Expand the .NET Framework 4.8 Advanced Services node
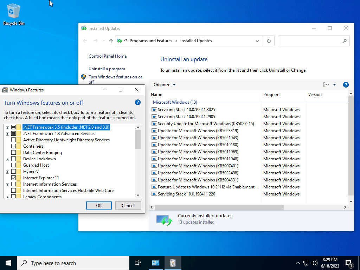This screenshot has width=360, height=270. click(x=8, y=134)
